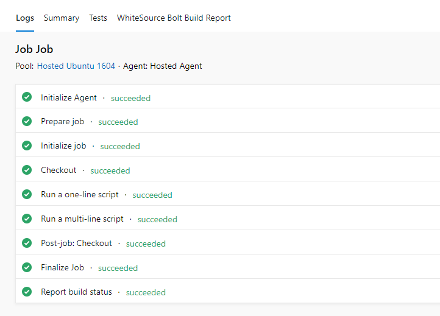The width and height of the screenshot is (440, 316).
Task: Click the green check icon beside Initialize Agent
Action: (x=27, y=97)
